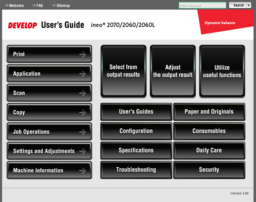Click the arrow icon on Scan row
This screenshot has width=256, height=202.
83,93
